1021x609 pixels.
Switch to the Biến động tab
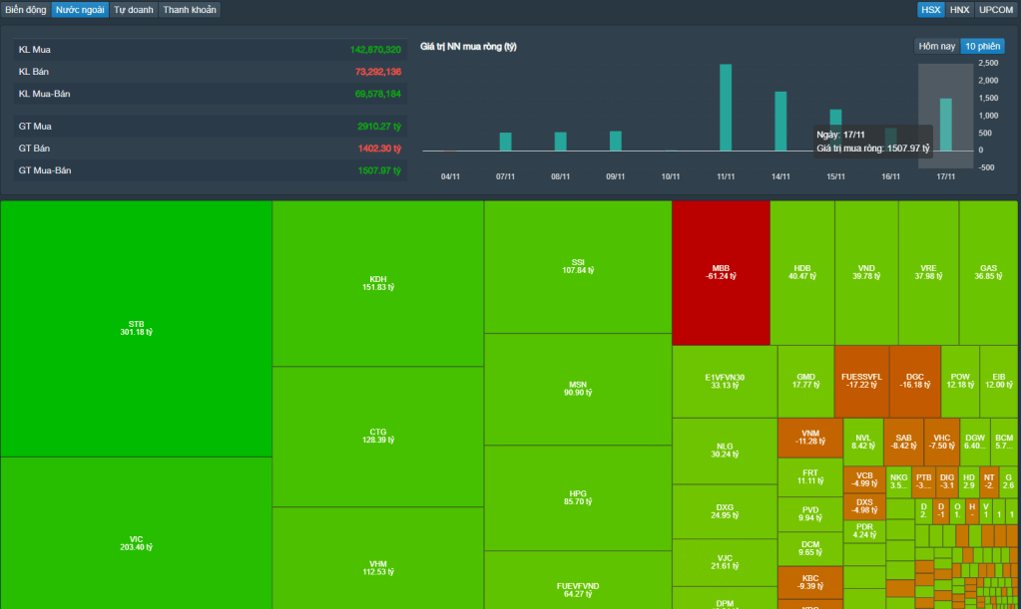coord(26,10)
